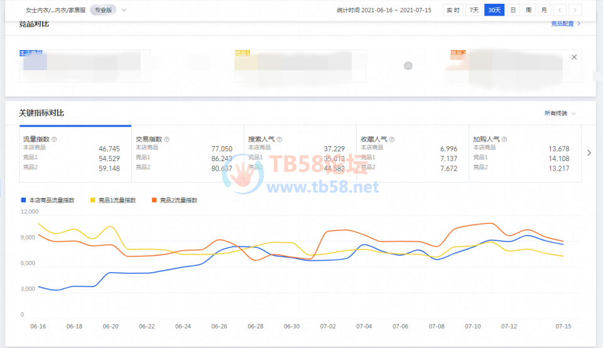Image resolution: width=603 pixels, height=348 pixels.
Task: Click the 专业版 badge
Action: pos(103,10)
